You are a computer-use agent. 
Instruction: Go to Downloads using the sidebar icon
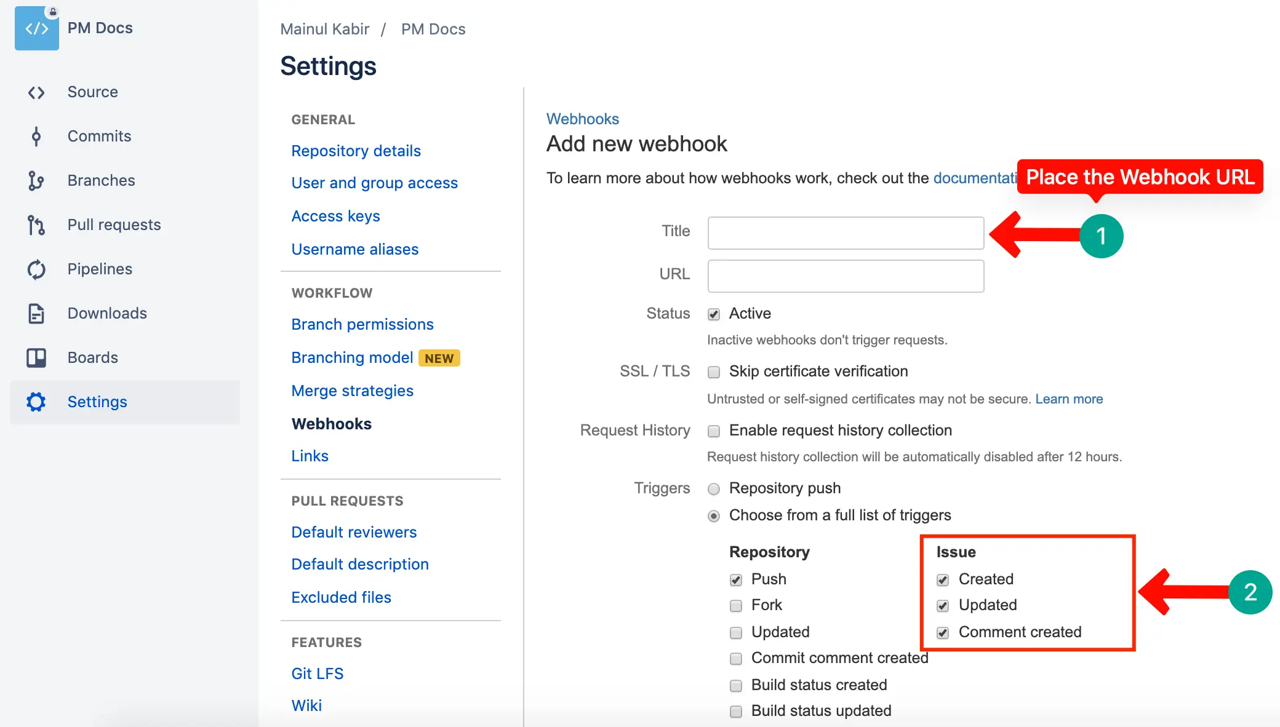(x=36, y=313)
